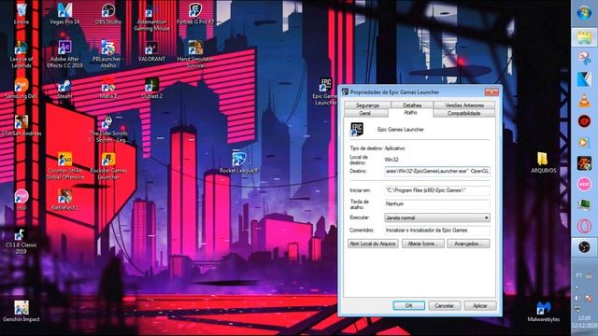
Task: Select the League of Legends desktop icon
Action: [x=21, y=54]
